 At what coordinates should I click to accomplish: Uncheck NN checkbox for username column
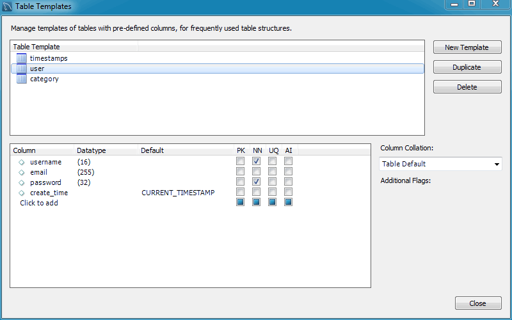pyautogui.click(x=257, y=162)
